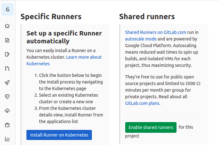Click Set up a specific Runner automatically heading
Screen dimensions: 219x145
pyautogui.click(x=64, y=37)
